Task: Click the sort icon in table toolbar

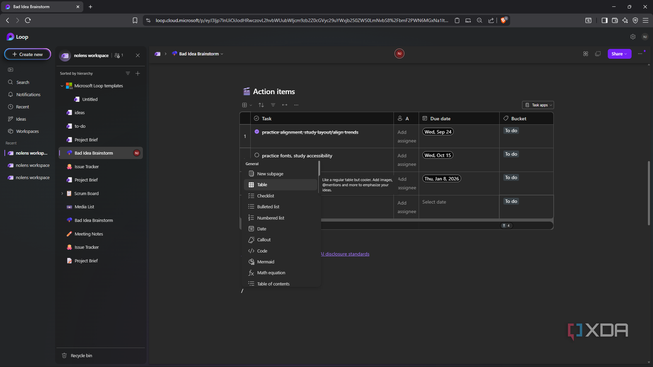Action: point(261,105)
